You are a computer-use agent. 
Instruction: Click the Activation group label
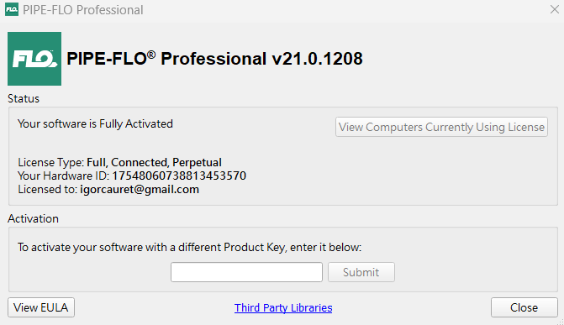(x=33, y=218)
